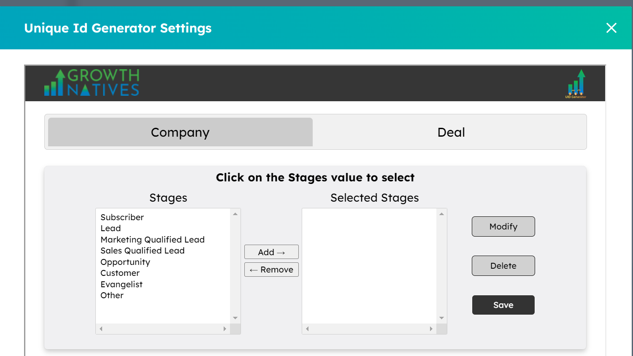Screen dimensions: 633x356
Task: Select the Evangelist stage
Action: point(122,284)
